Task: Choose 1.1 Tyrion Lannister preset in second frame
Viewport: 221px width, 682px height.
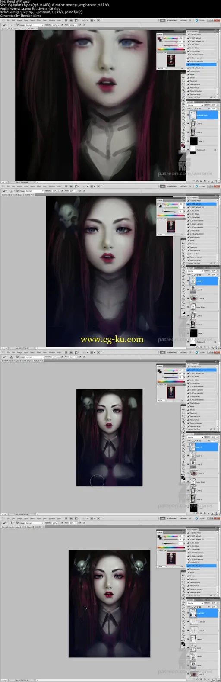Action: [202, 221]
